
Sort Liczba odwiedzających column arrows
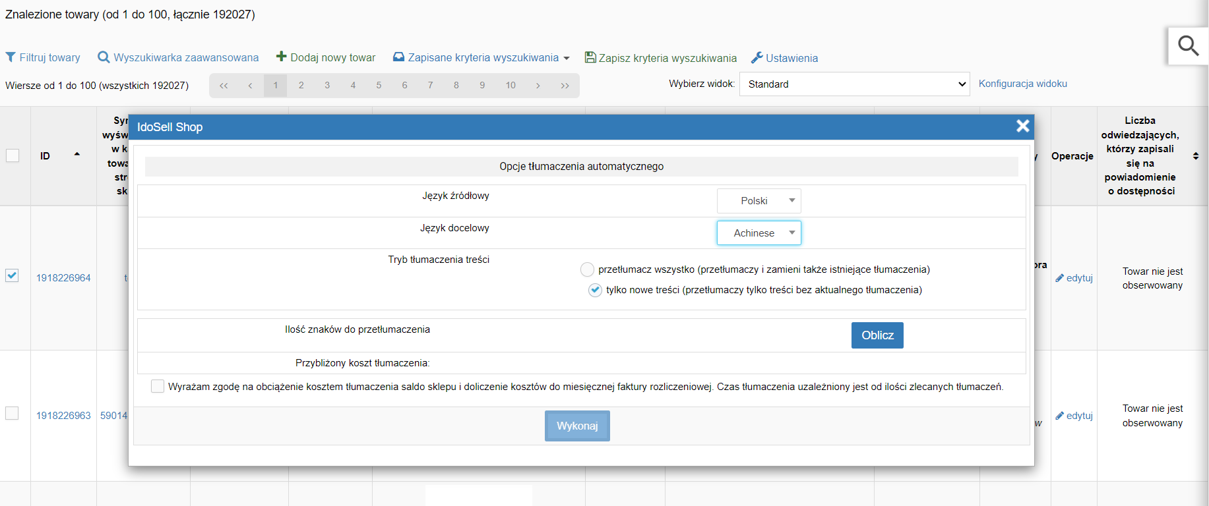[x=1196, y=156]
